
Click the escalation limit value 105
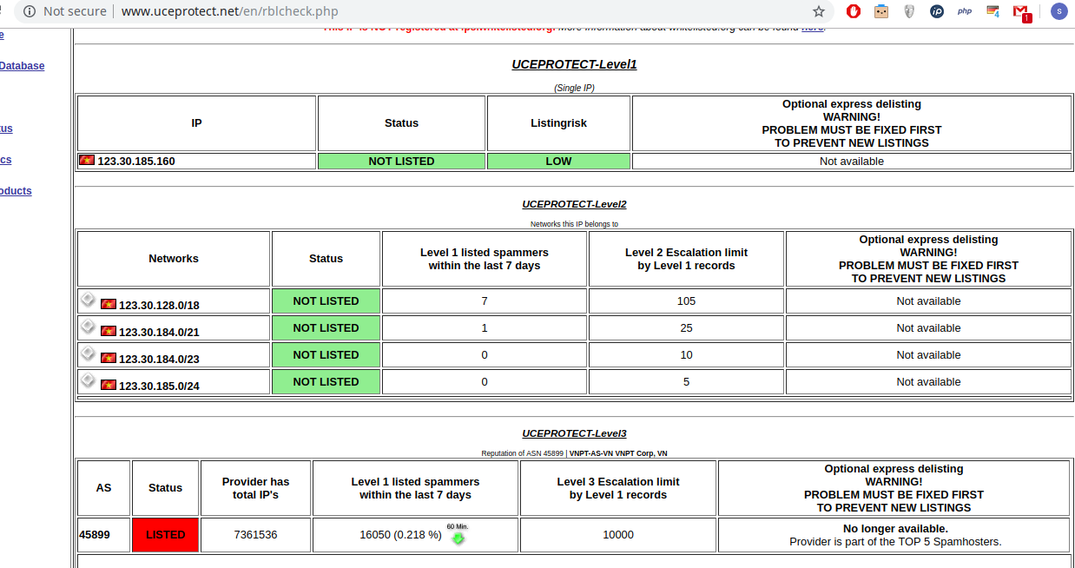pos(686,301)
